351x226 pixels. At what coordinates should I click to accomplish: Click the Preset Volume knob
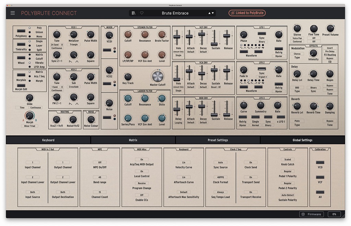(330, 28)
